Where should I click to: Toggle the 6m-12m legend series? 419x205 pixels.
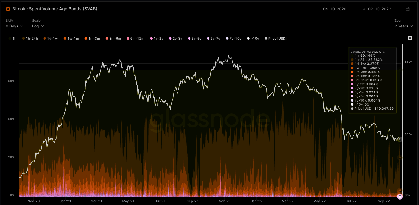click(x=135, y=39)
